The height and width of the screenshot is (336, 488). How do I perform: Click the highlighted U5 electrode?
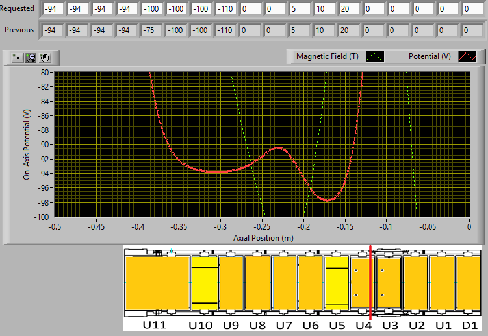point(337,283)
